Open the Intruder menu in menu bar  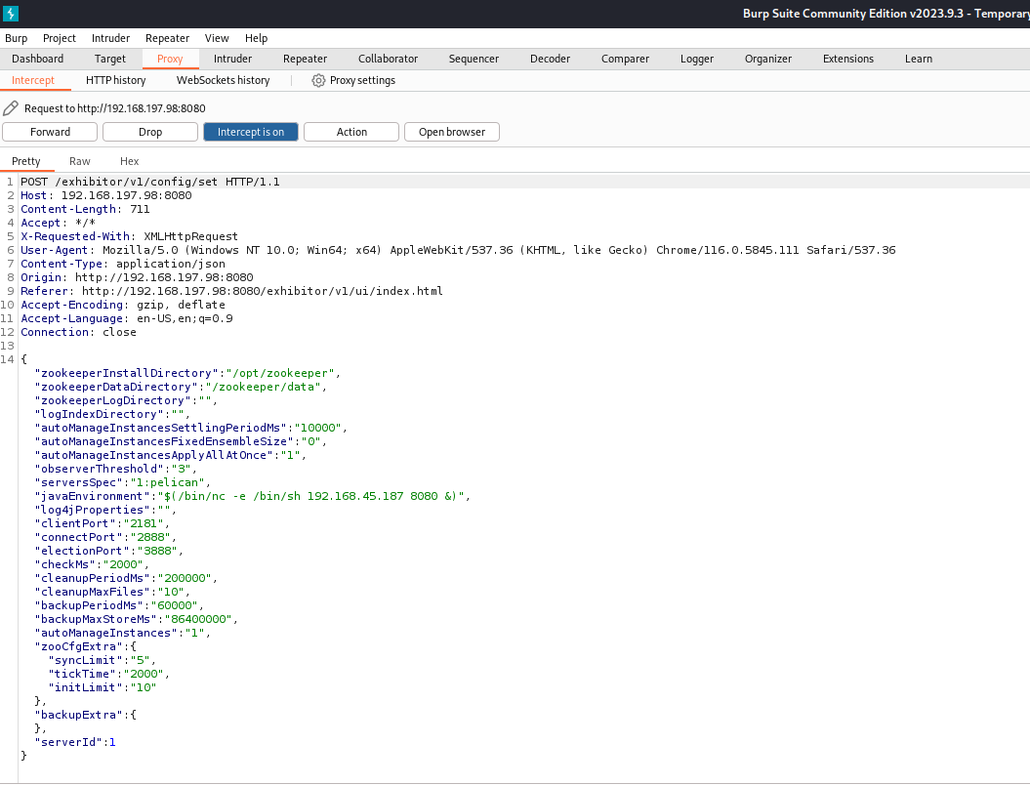[110, 38]
